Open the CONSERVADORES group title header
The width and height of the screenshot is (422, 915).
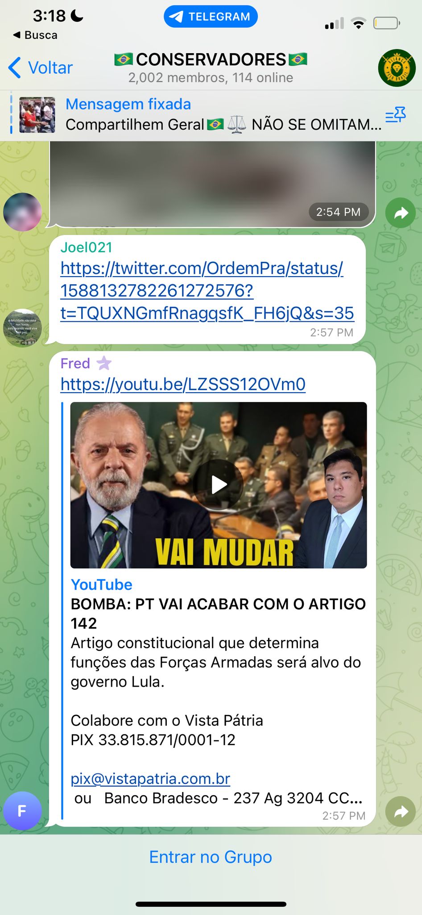click(x=211, y=67)
